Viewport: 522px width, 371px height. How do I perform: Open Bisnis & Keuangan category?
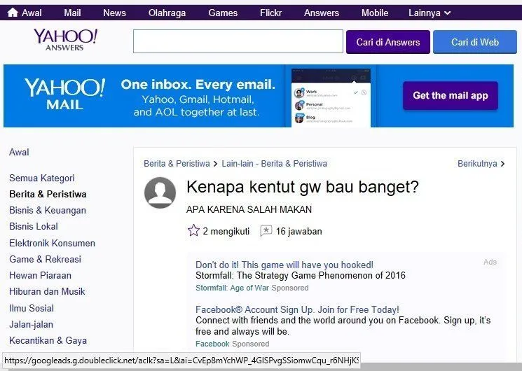coord(48,210)
